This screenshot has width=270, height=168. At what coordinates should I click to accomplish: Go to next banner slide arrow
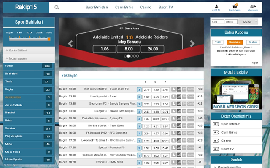[192, 43]
